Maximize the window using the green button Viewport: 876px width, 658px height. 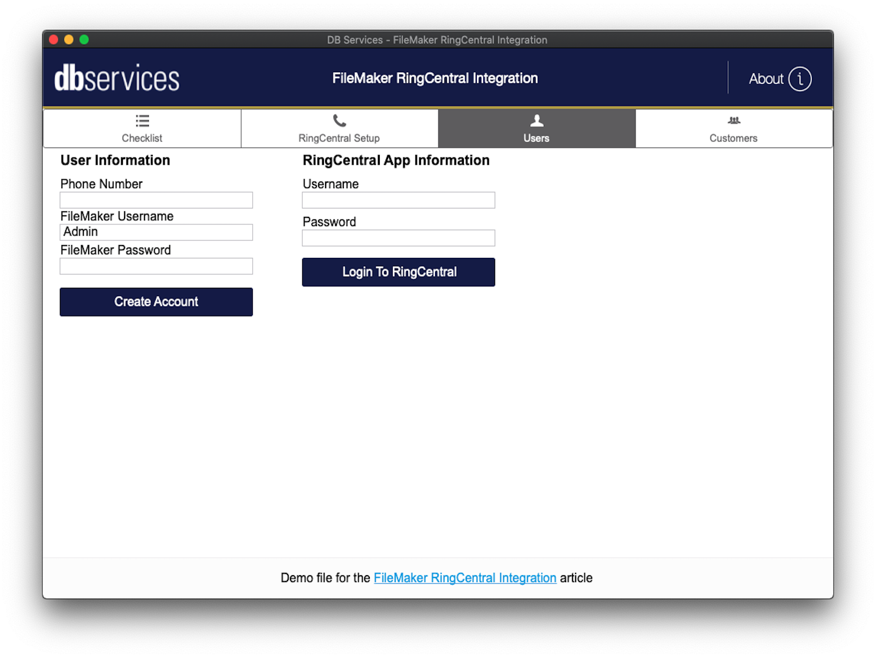tap(84, 39)
